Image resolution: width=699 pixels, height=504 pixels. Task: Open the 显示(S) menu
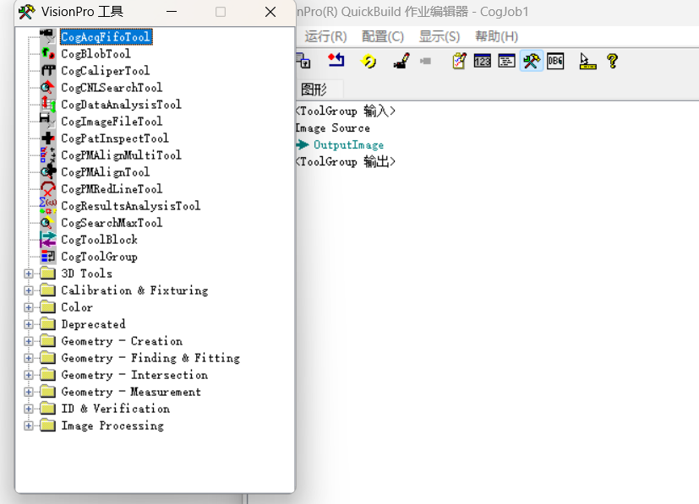pos(440,36)
